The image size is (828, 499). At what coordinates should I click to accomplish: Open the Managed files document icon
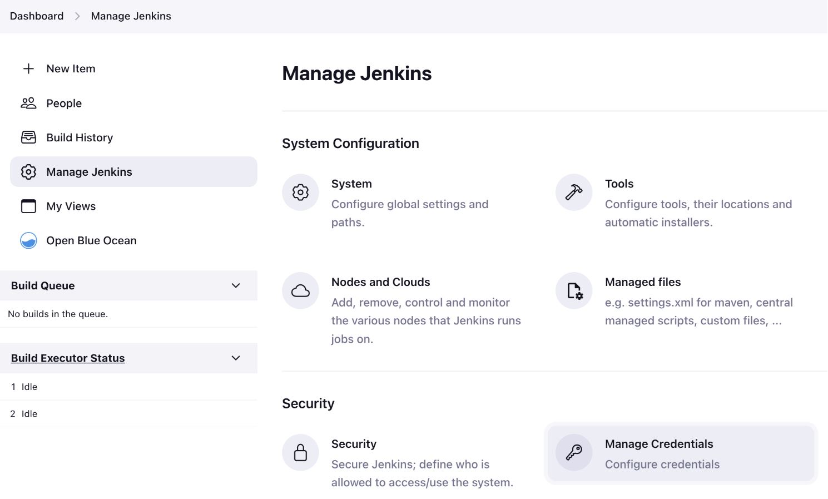pyautogui.click(x=573, y=290)
